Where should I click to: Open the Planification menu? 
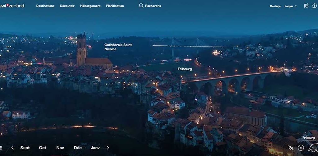pyautogui.click(x=115, y=6)
